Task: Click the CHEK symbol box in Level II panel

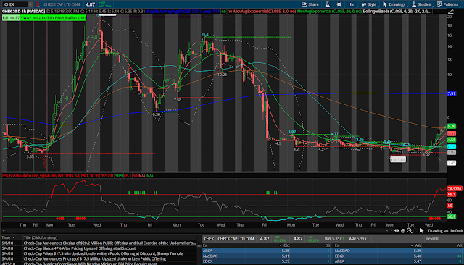Action: pyautogui.click(x=209, y=238)
